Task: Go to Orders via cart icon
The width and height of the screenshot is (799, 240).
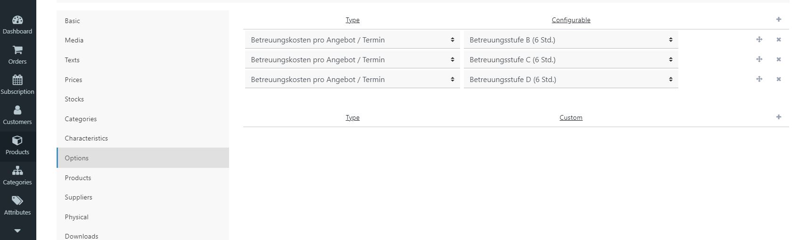Action: point(17,50)
